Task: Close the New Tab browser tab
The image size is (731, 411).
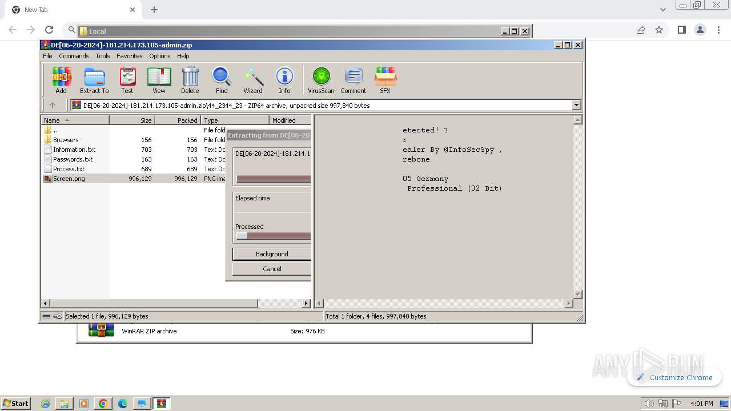Action: 132,10
